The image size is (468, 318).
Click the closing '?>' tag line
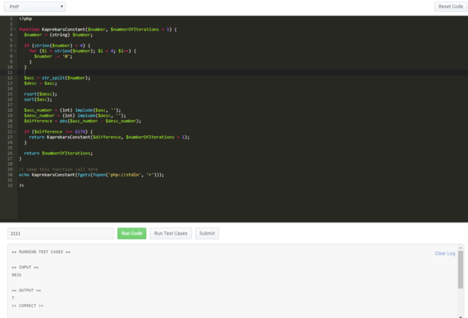click(x=22, y=185)
